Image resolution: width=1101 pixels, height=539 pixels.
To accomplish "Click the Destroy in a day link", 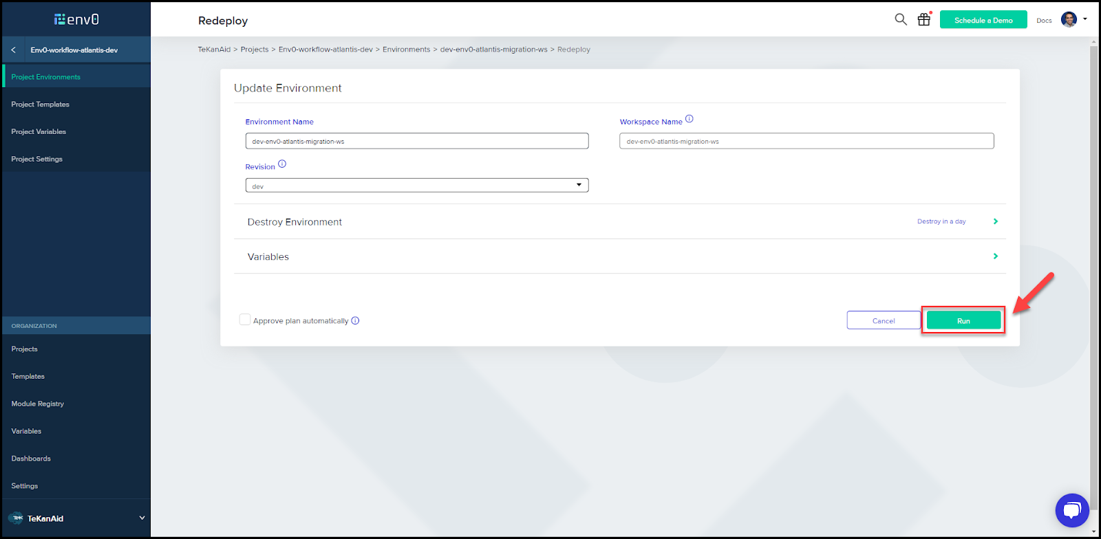I will click(941, 221).
